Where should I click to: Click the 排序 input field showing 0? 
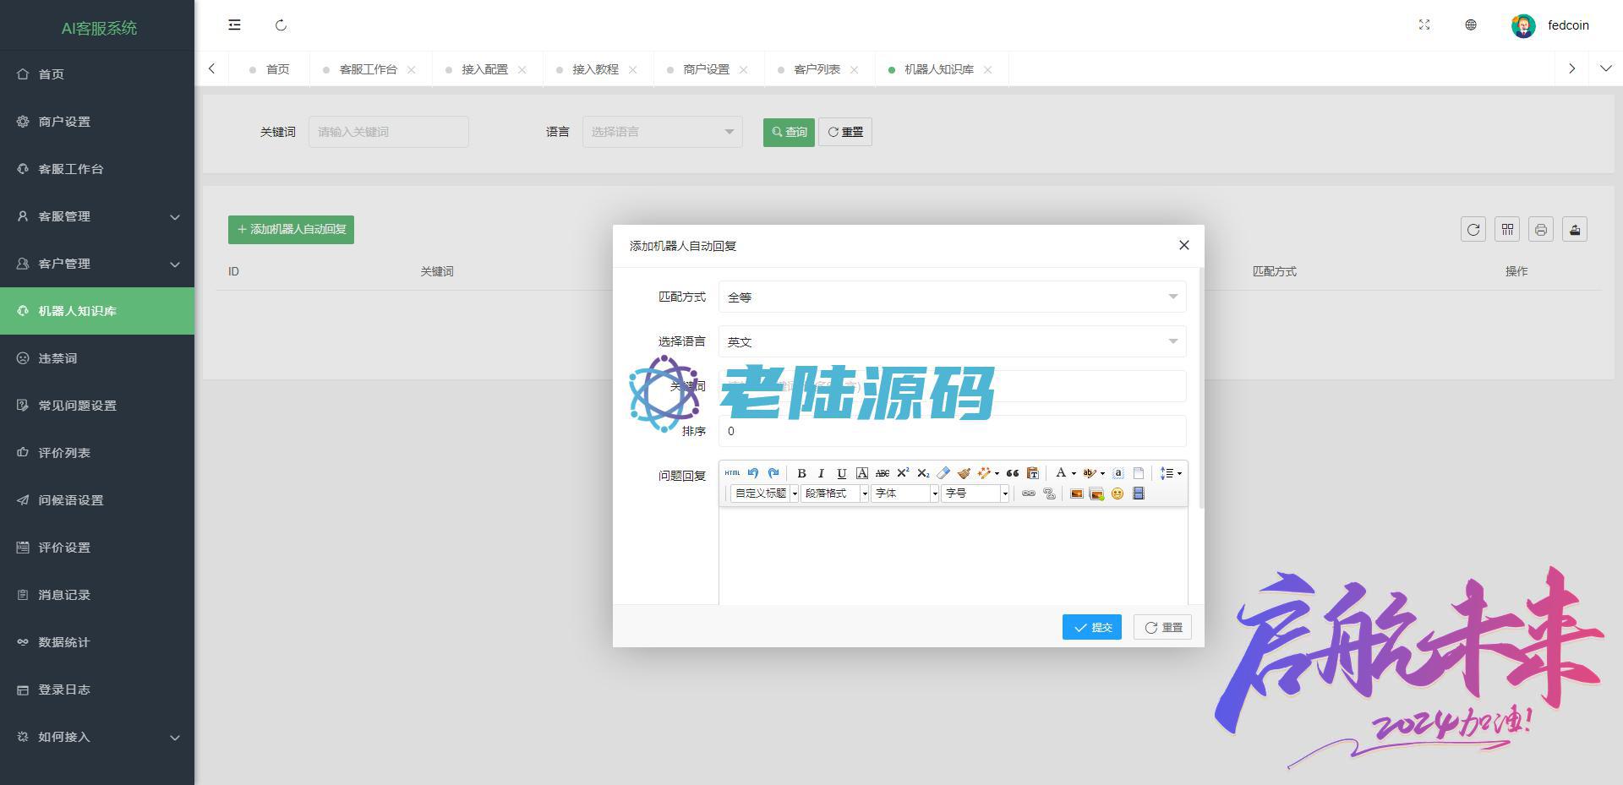pos(953,431)
